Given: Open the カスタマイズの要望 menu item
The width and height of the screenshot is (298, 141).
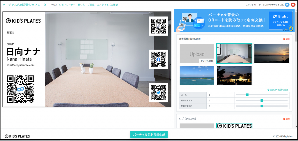Looking at the screenshot, I should pos(107,5).
